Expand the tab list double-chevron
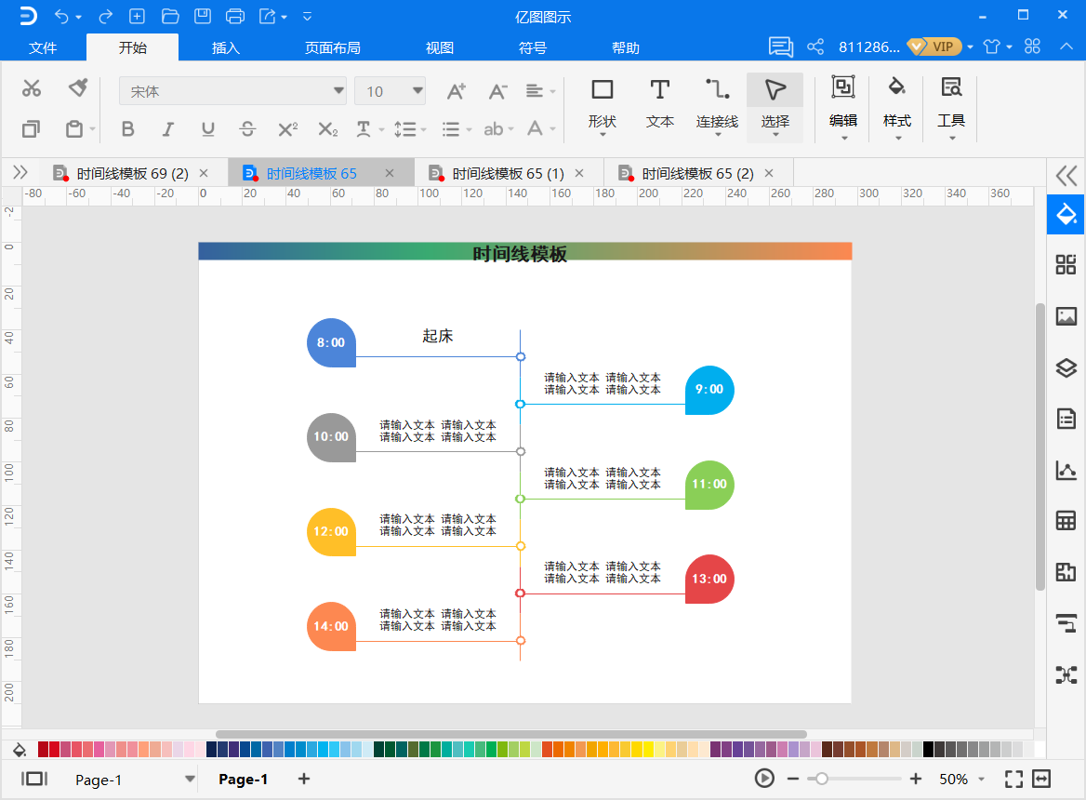The height and width of the screenshot is (800, 1086). pos(20,172)
